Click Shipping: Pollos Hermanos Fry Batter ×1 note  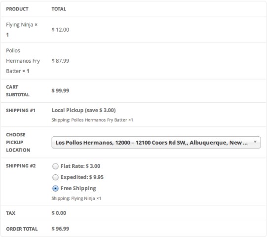[x=92, y=120]
